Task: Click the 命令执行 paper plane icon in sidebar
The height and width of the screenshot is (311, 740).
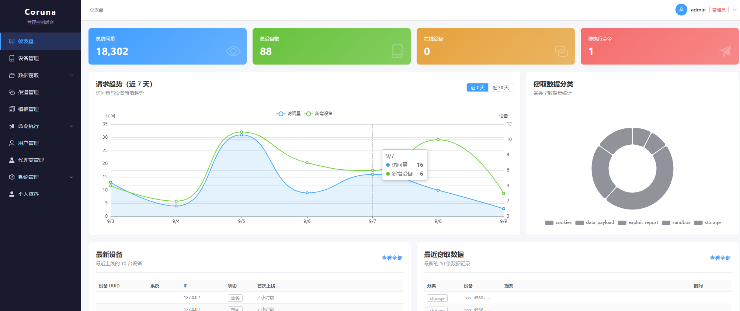Action: pyautogui.click(x=12, y=126)
